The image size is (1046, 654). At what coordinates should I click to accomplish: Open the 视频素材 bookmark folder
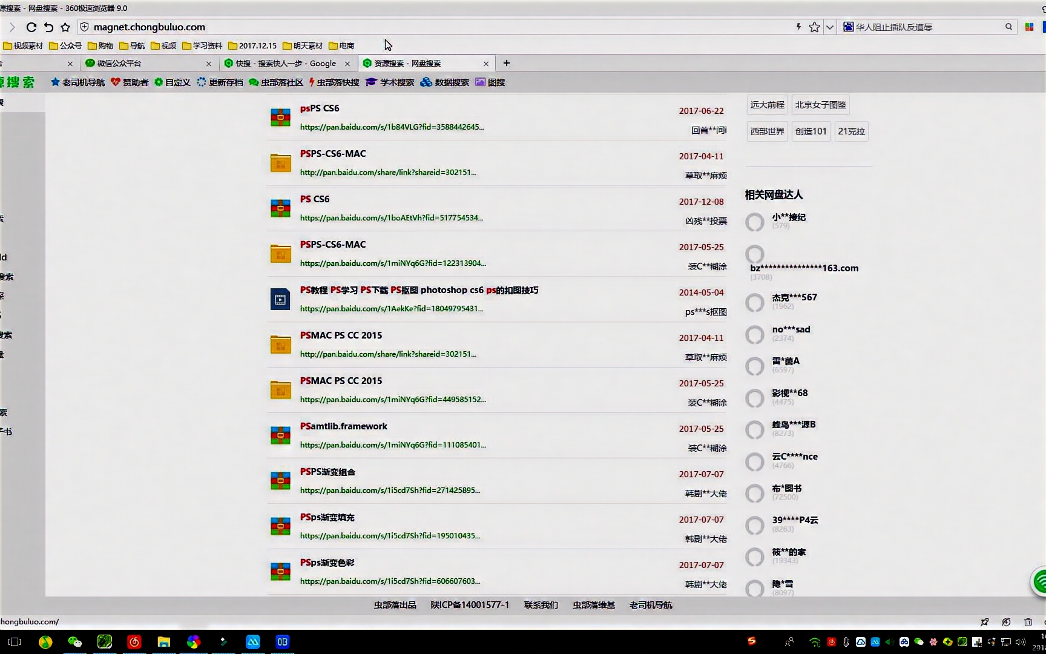(23, 45)
